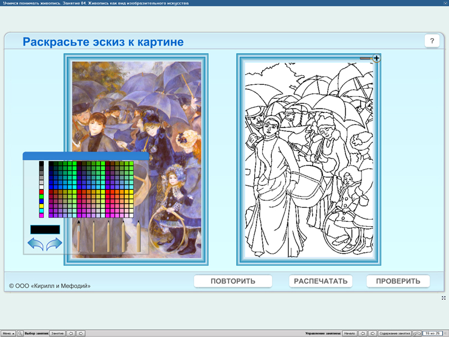The width and height of the screenshot is (449, 337).
Task: Click the Выбор занятия label
Action: point(36,333)
